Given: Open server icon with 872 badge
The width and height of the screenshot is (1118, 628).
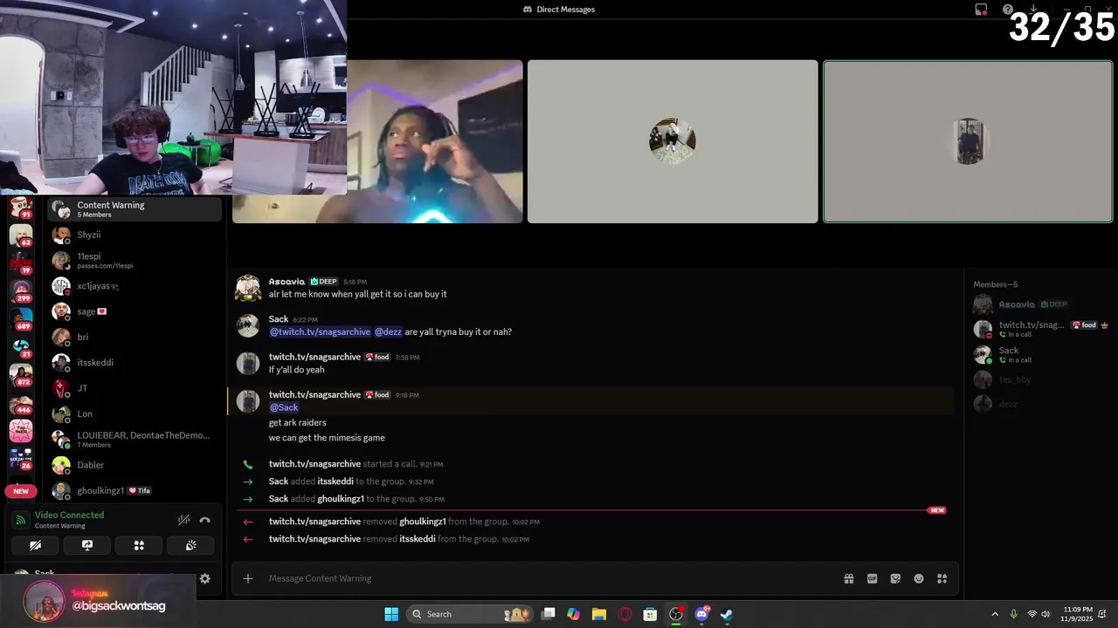Looking at the screenshot, I should pos(21,375).
